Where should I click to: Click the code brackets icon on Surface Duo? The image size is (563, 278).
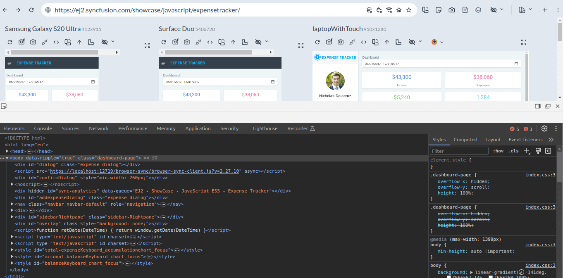click(210, 42)
